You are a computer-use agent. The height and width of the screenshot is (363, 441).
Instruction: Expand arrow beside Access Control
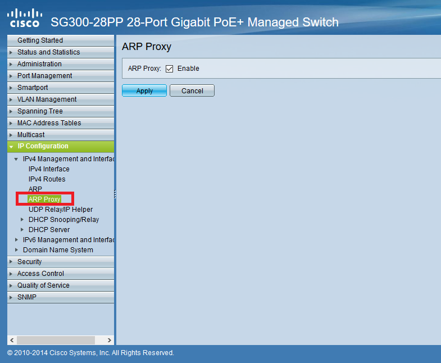tap(11, 274)
